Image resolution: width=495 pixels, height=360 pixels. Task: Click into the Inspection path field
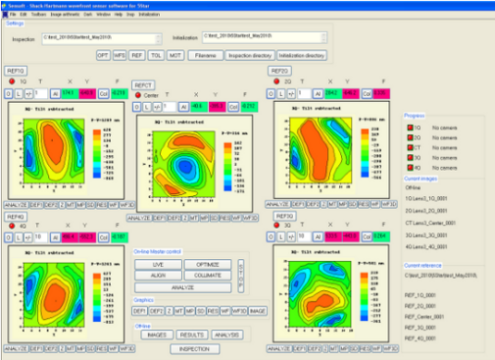point(101,39)
